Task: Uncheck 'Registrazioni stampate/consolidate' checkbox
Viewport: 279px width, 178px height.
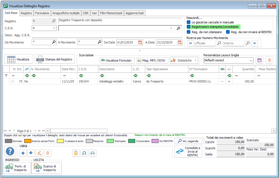Action: click(x=189, y=27)
